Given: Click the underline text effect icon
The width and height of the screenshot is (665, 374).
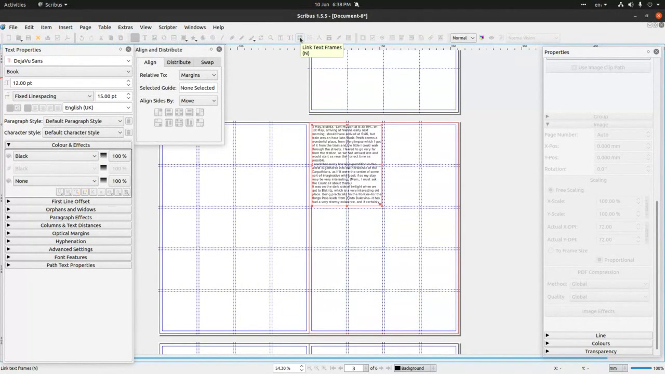Looking at the screenshot, I should [60, 192].
